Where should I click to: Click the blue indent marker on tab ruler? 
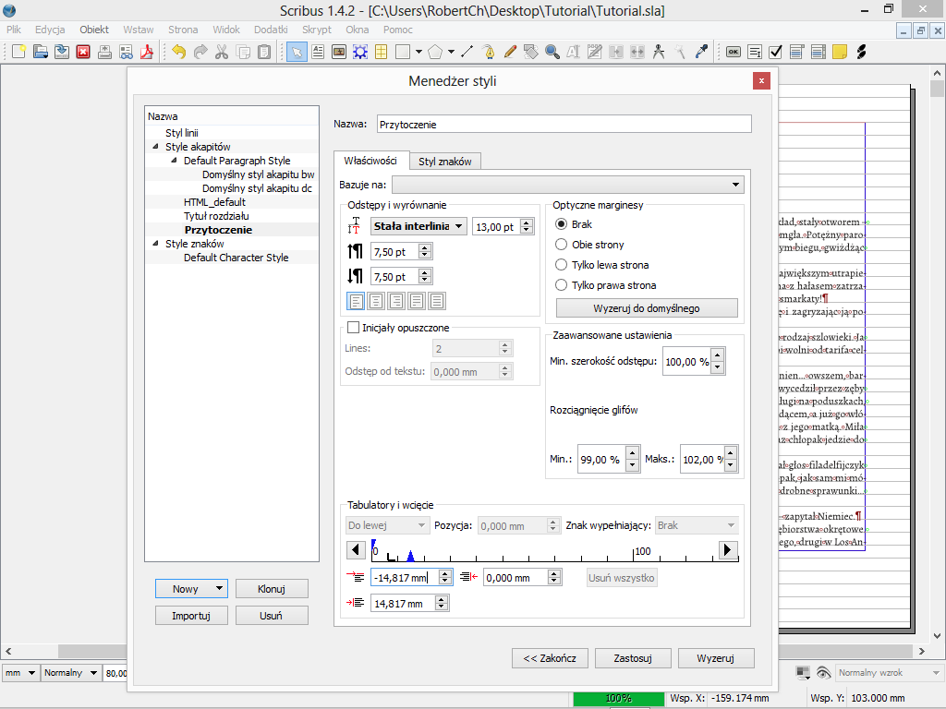(x=410, y=557)
